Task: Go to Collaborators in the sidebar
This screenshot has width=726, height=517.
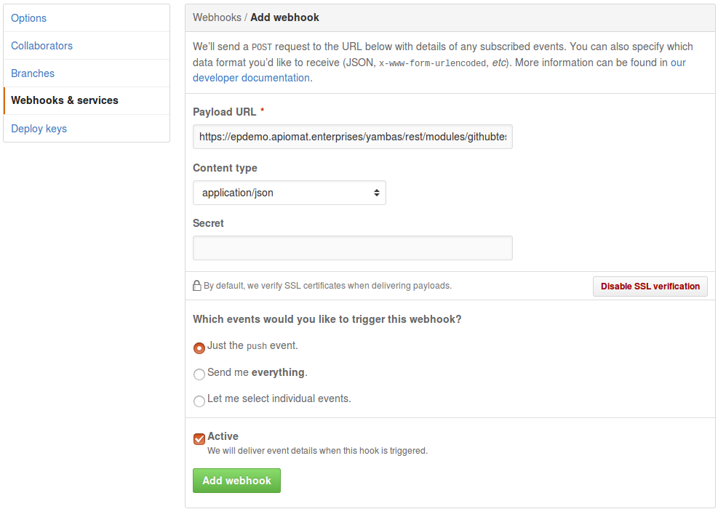Action: pyautogui.click(x=42, y=46)
